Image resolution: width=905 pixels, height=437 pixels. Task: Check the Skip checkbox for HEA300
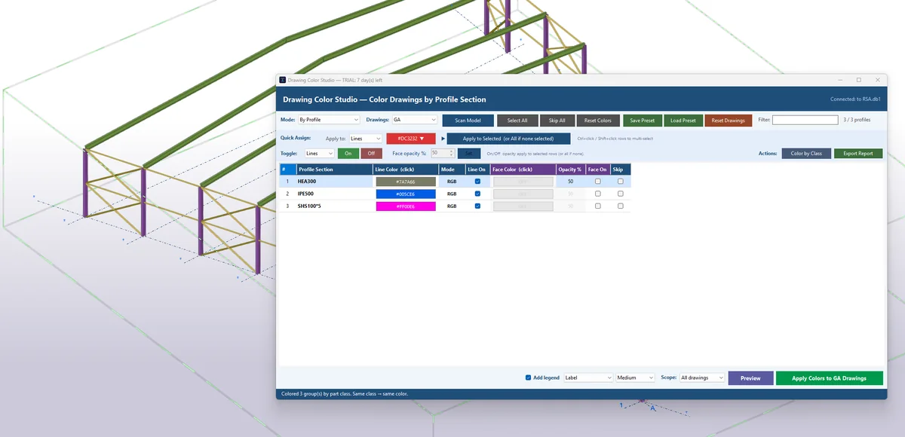tap(621, 182)
